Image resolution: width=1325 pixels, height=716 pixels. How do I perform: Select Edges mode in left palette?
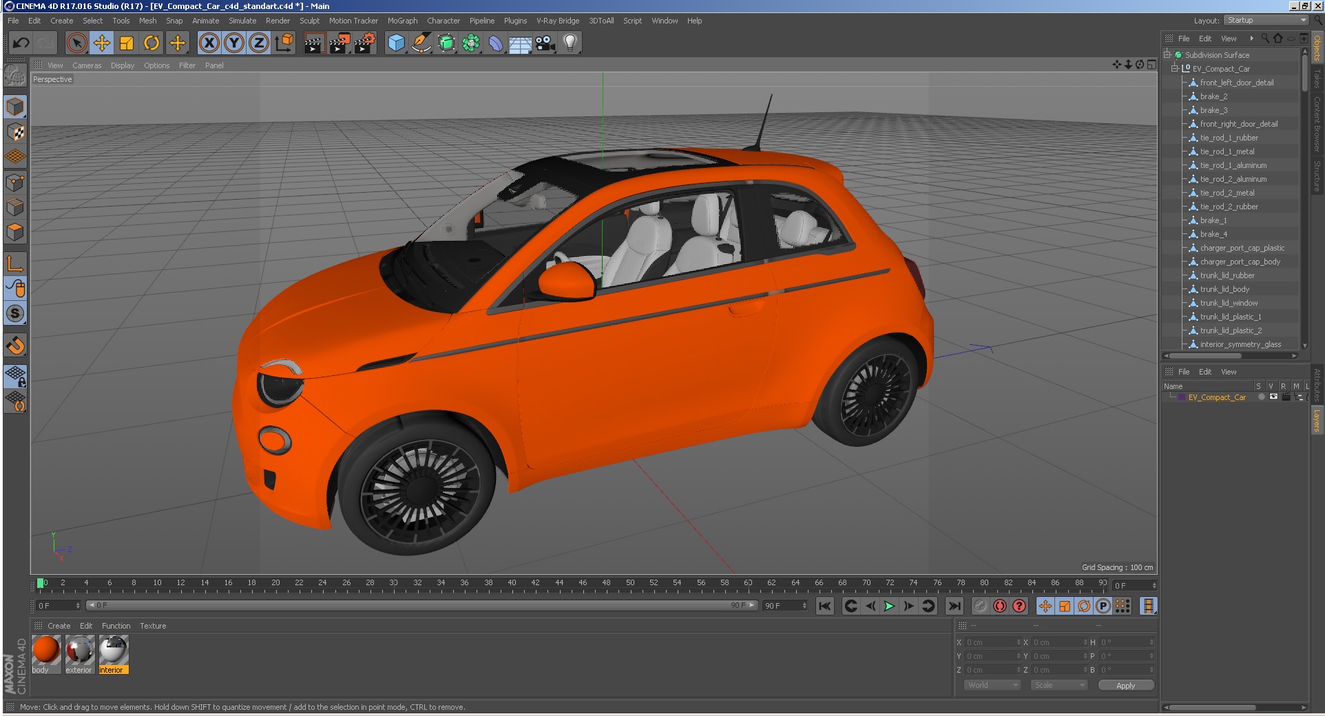pos(15,207)
